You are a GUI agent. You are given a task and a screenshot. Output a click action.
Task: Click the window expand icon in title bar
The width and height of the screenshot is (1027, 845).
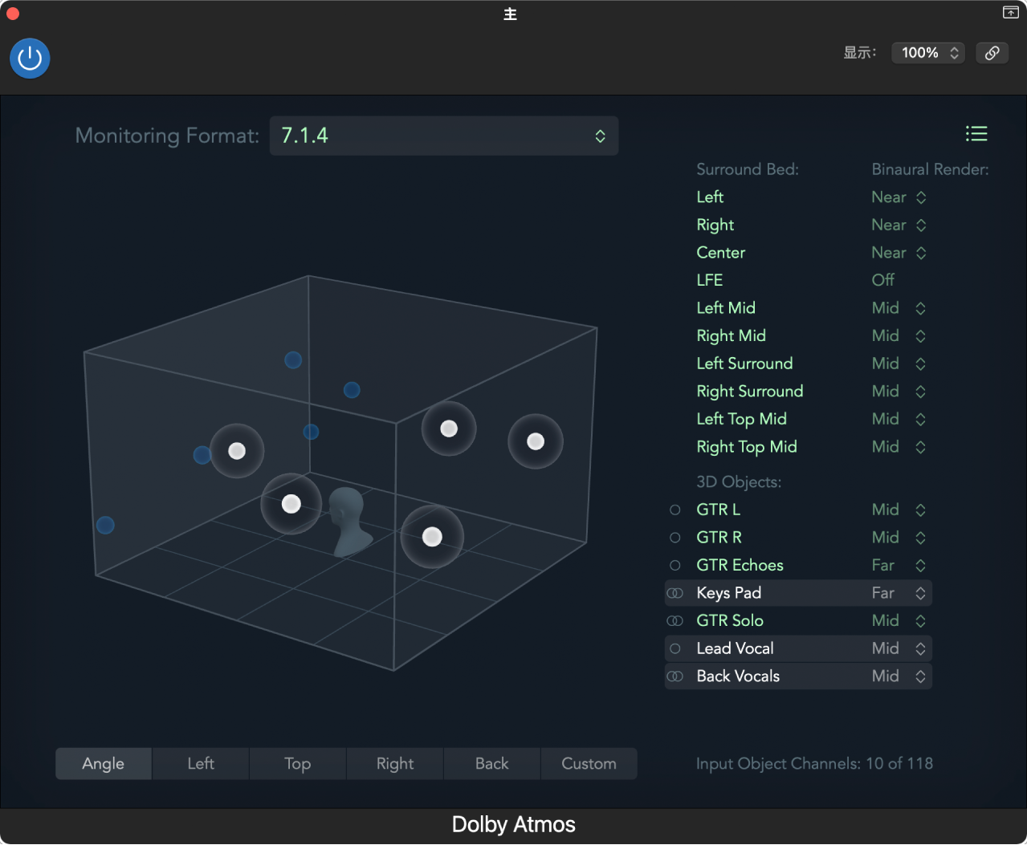point(1011,12)
